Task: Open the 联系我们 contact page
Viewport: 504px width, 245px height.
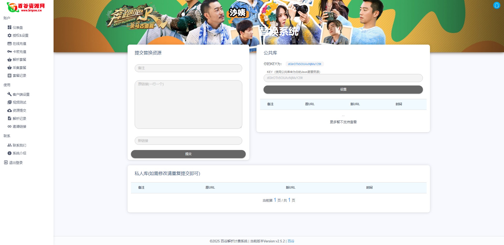Action: [19, 145]
